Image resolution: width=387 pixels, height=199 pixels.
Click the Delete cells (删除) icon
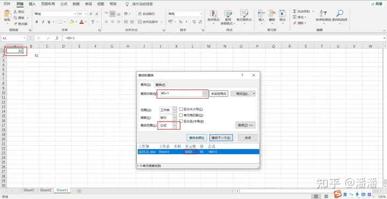(x=272, y=13)
